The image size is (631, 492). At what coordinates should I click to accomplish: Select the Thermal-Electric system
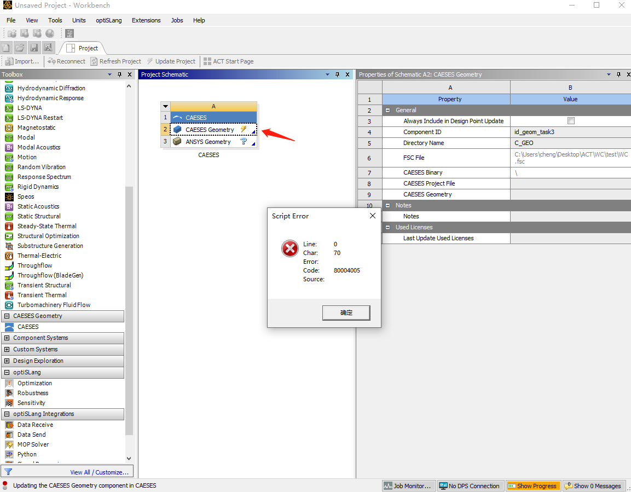[x=39, y=256]
